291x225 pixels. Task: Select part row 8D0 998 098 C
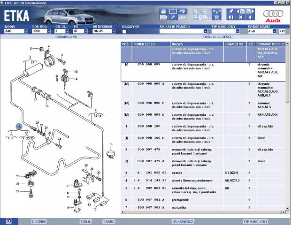pyautogui.click(x=203, y=107)
